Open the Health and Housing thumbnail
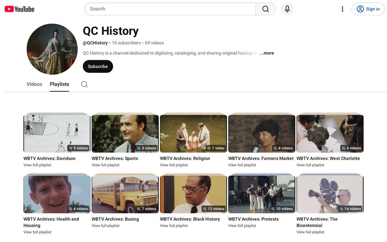Screen dimensions: 387x242 coord(57,194)
